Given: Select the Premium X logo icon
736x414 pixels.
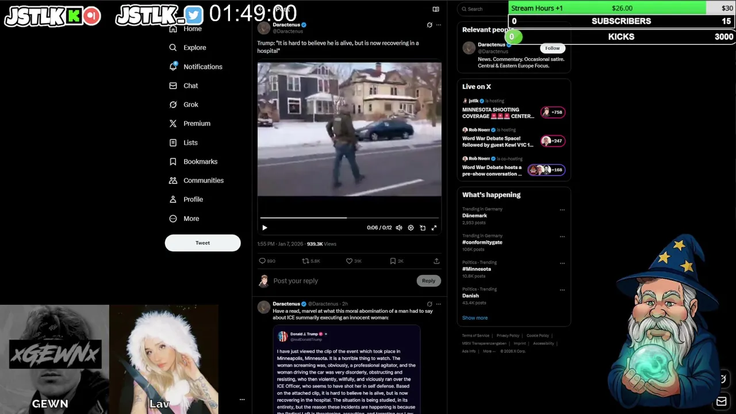Looking at the screenshot, I should (173, 124).
